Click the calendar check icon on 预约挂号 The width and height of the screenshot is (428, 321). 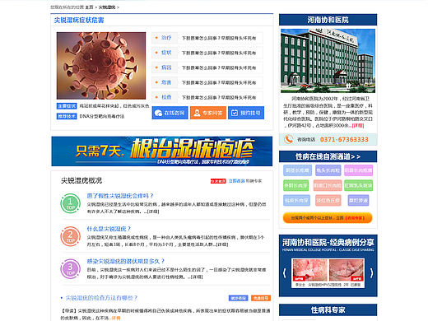pos(235,113)
